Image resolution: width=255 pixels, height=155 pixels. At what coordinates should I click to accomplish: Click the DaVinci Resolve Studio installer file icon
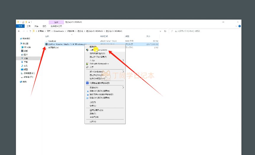point(46,44)
